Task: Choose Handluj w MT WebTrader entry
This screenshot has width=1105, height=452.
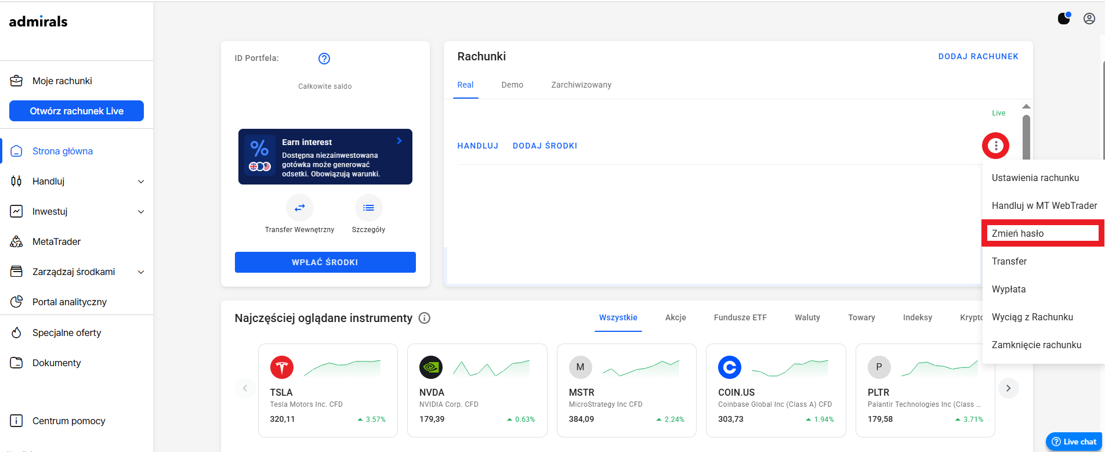Action: [1043, 206]
